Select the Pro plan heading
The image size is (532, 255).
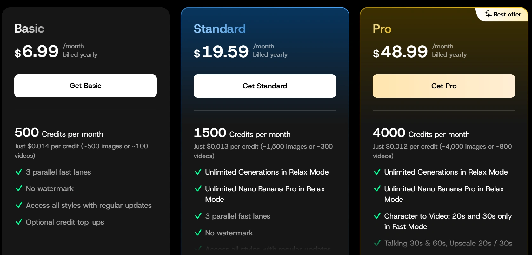tap(382, 29)
